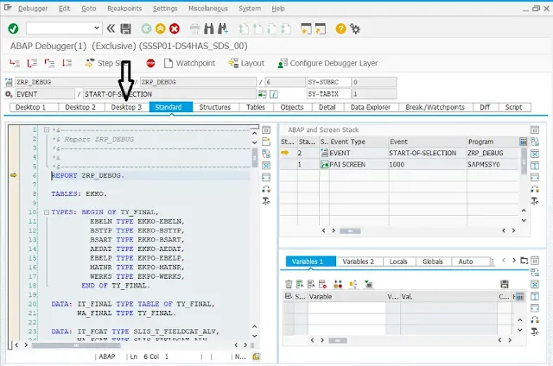Click source editor vertical scroll down arrow

click(254, 336)
